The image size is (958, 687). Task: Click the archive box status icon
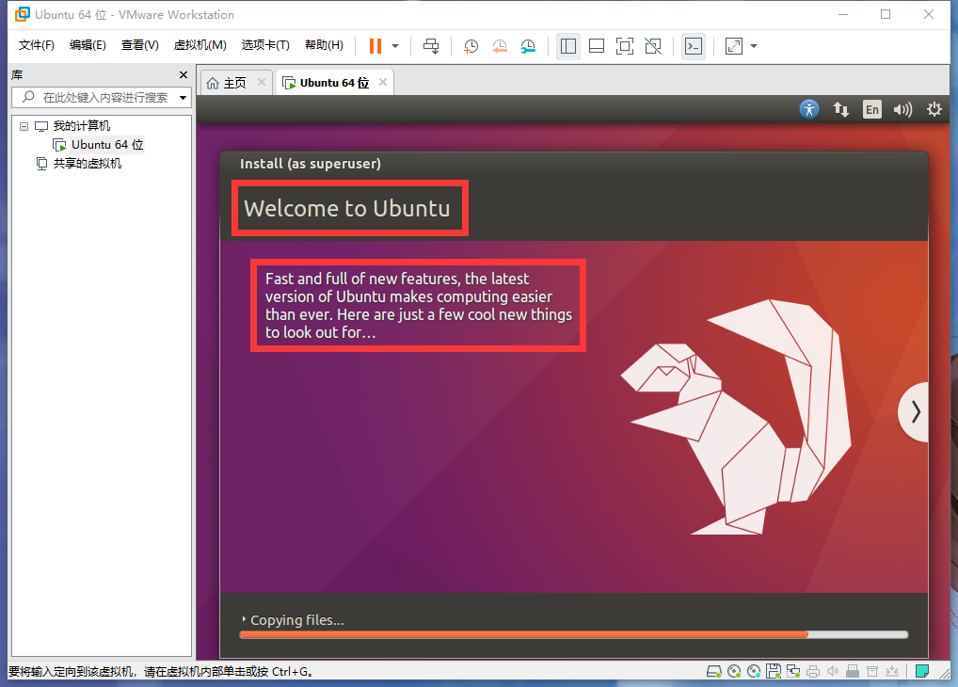[x=872, y=672]
